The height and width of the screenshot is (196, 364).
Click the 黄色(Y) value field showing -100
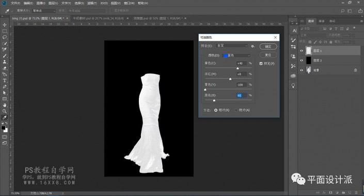[241, 85]
